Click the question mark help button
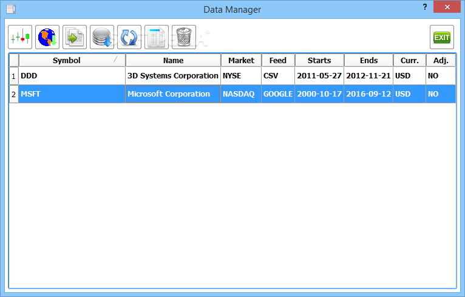This screenshot has height=297, width=465. pyautogui.click(x=425, y=7)
